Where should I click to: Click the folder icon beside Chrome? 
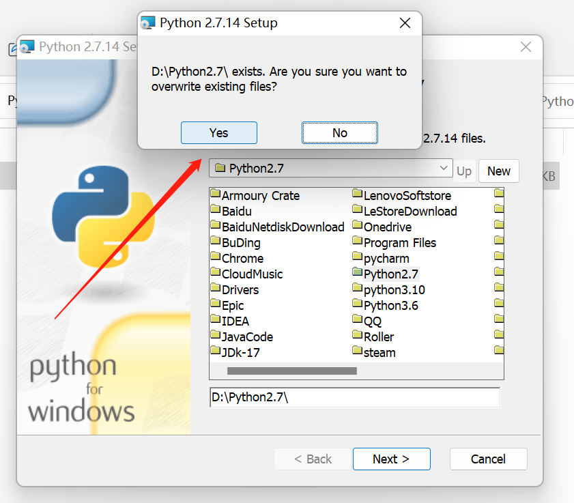(216, 256)
